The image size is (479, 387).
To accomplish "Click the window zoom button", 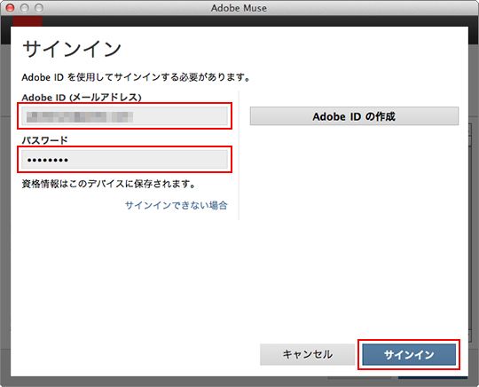I will [39, 8].
